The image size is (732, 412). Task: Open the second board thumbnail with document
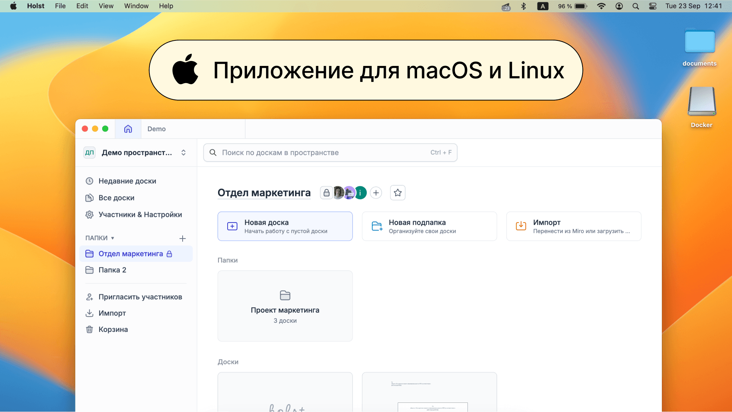coord(429,392)
